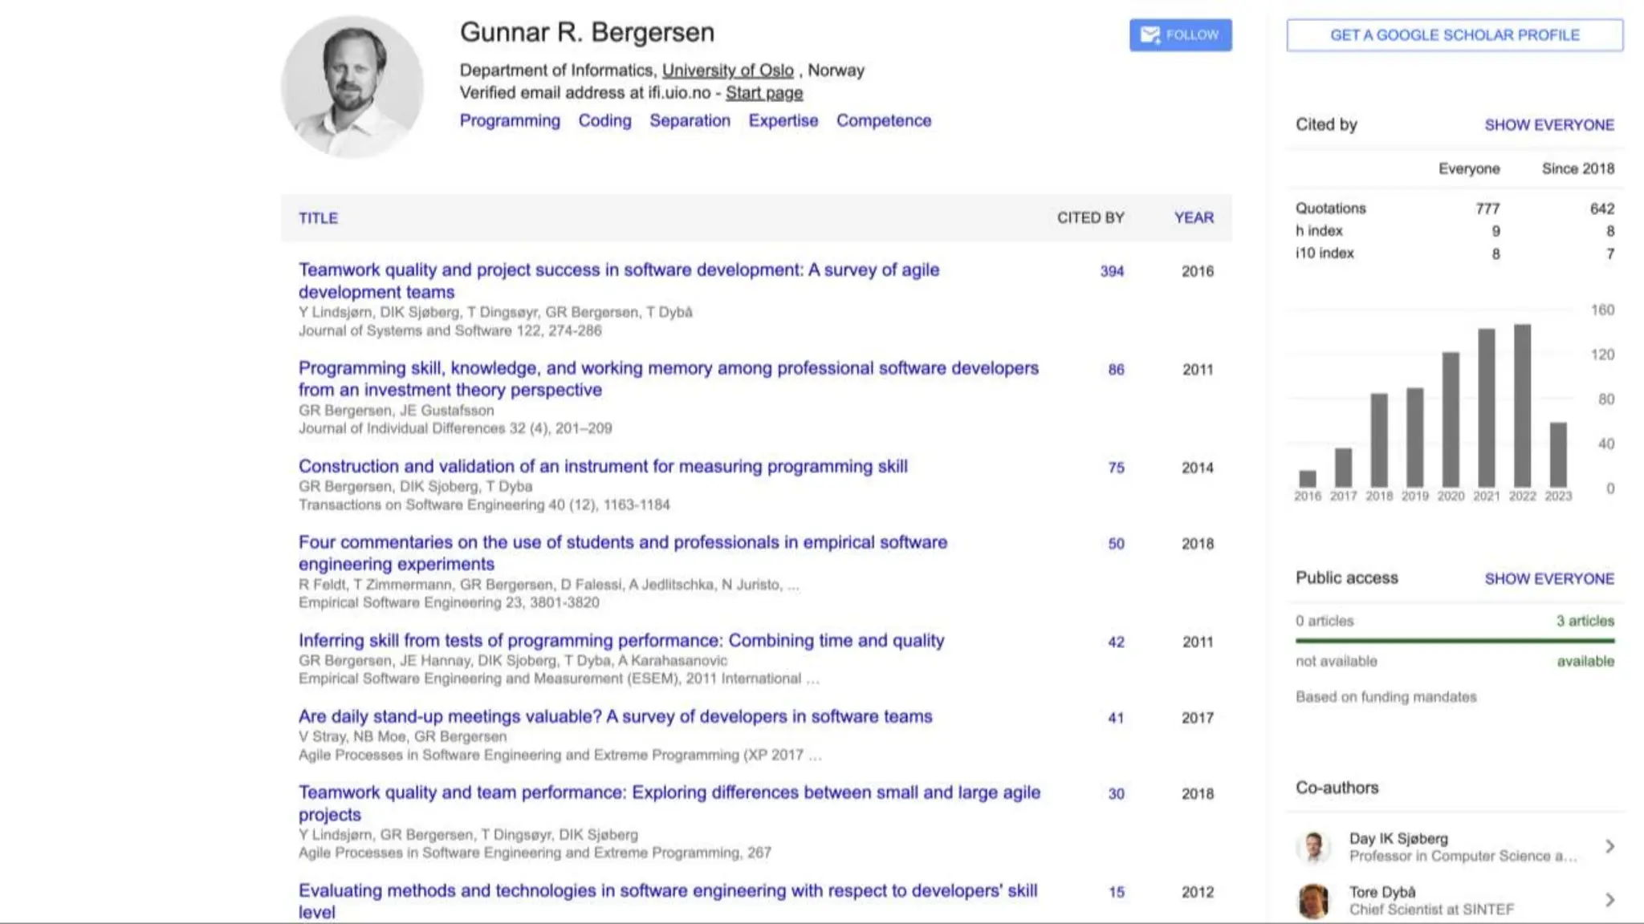1644x924 pixels.
Task: Open the Tore Dybå co-author avatar
Action: pos(1313,901)
